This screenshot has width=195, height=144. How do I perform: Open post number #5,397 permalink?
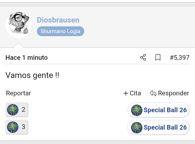[x=180, y=58]
